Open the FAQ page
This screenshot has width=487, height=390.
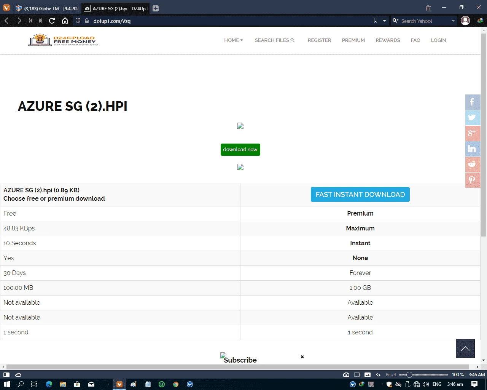(x=415, y=40)
